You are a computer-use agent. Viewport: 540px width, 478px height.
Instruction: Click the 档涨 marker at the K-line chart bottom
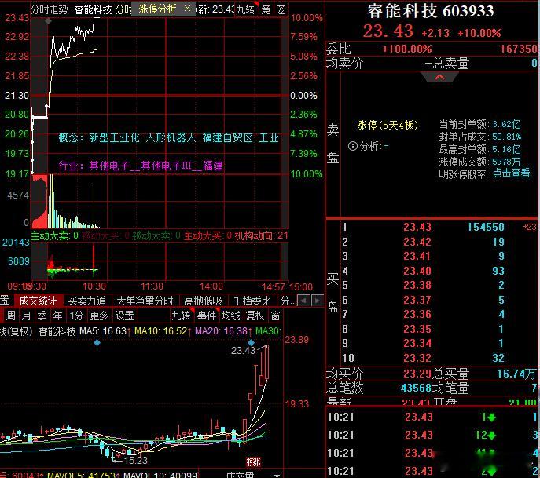pos(254,462)
